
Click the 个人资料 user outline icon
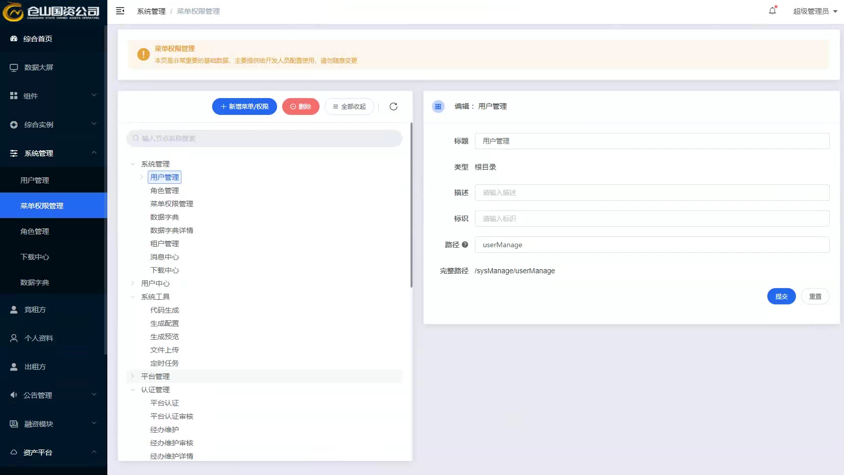click(14, 338)
